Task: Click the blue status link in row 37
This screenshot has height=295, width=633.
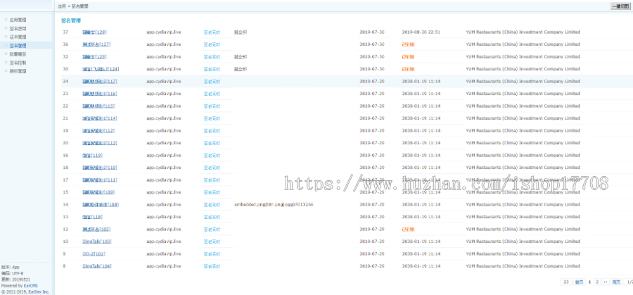Action: 212,32
